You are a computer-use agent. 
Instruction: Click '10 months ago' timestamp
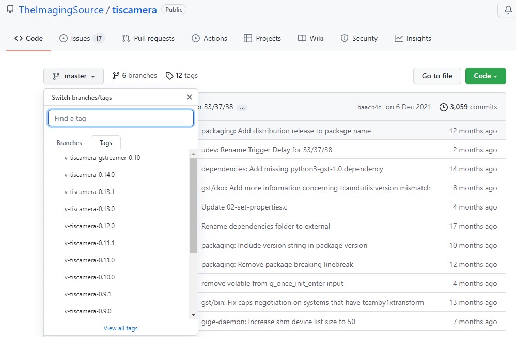pyautogui.click(x=473, y=245)
